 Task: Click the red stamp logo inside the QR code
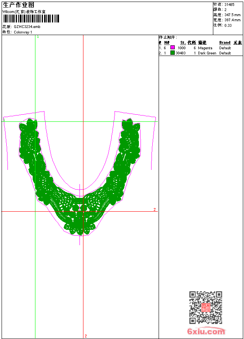click(x=205, y=308)
